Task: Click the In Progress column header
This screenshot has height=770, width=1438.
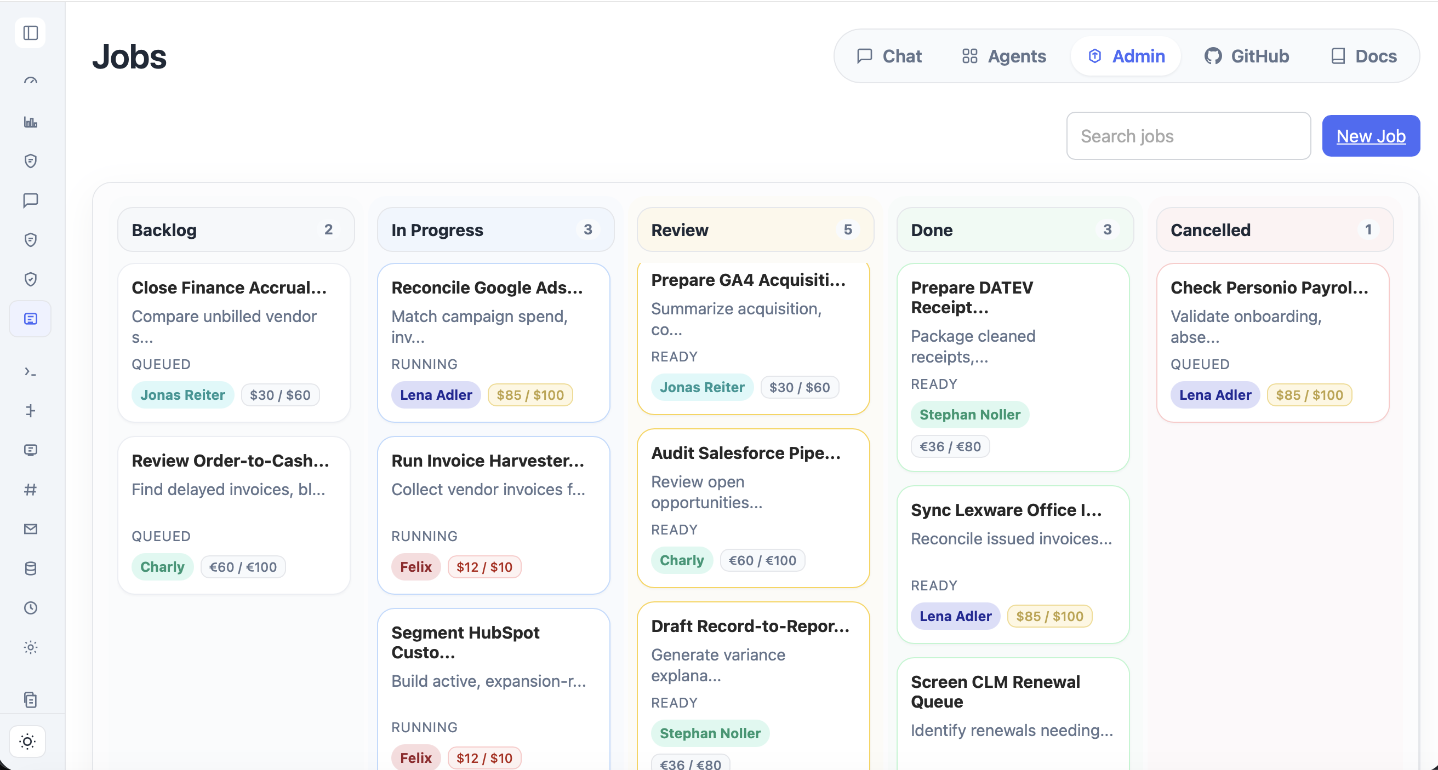Action: click(496, 229)
